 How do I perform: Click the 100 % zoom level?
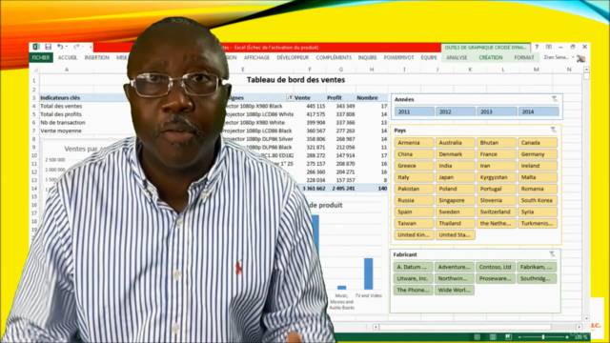580,336
